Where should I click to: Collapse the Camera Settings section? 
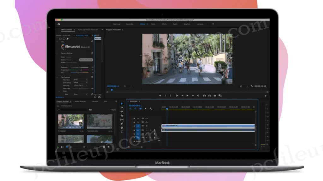[57, 53]
